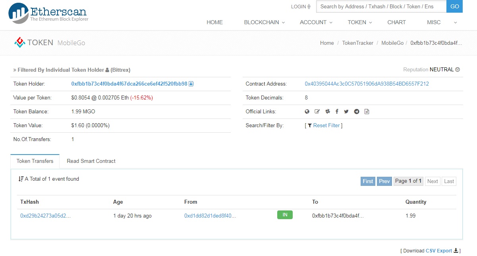Click the TxHash column header

[x=29, y=202]
